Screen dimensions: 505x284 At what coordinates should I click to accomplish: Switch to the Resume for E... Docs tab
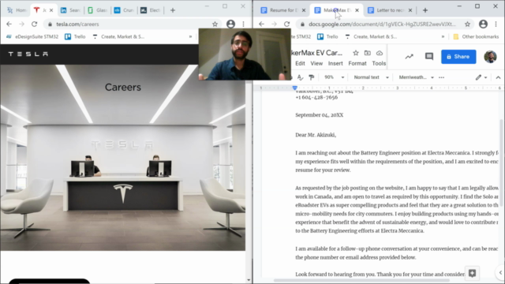[279, 10]
